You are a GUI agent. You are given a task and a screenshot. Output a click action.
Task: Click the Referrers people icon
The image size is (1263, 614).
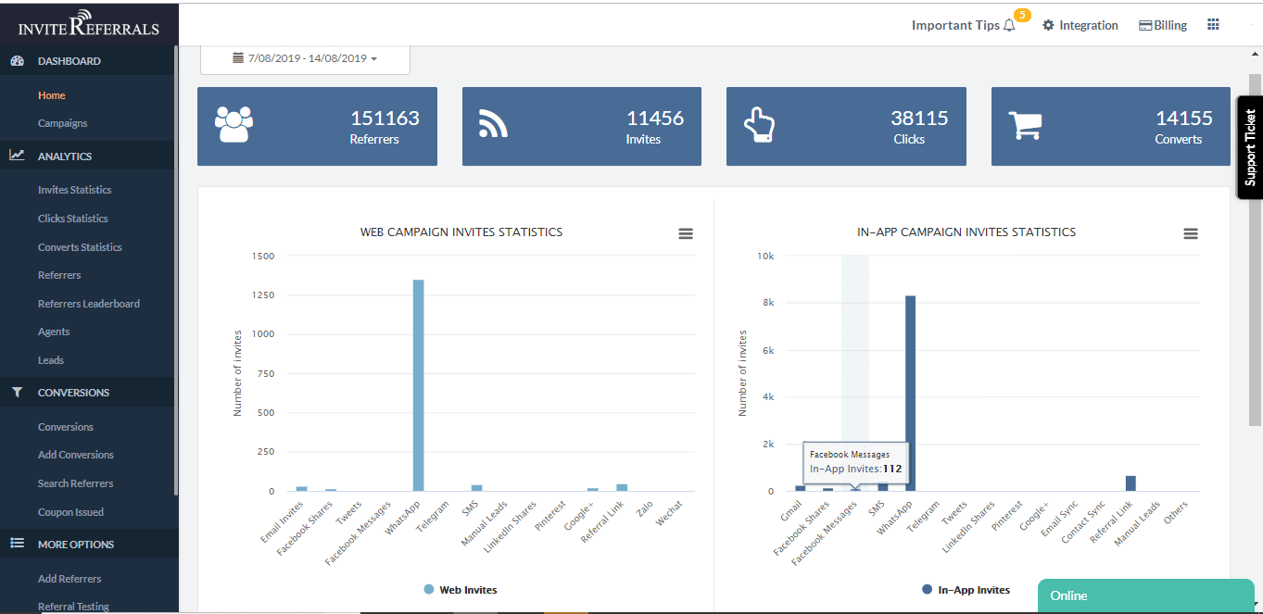(x=234, y=124)
